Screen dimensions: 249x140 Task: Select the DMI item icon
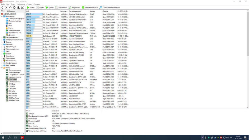tap(7, 23)
